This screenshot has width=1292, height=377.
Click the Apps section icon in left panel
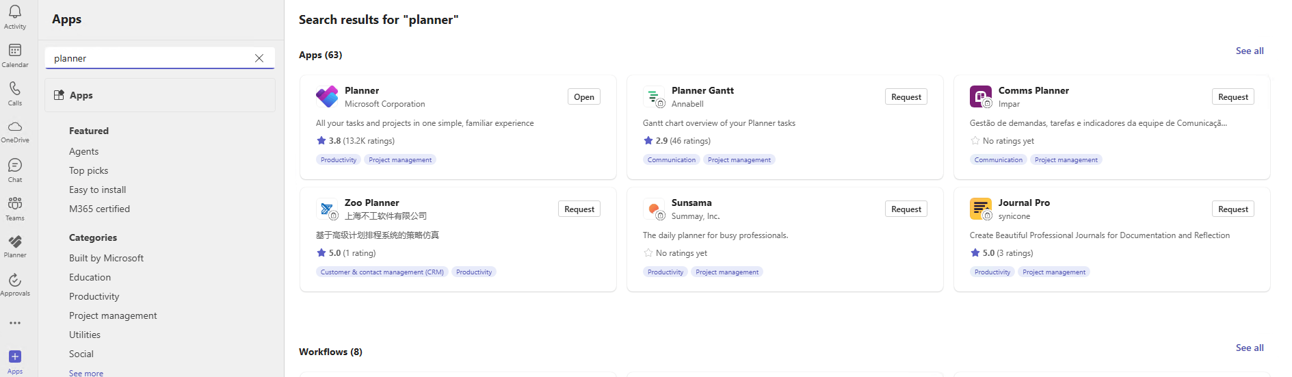click(59, 95)
